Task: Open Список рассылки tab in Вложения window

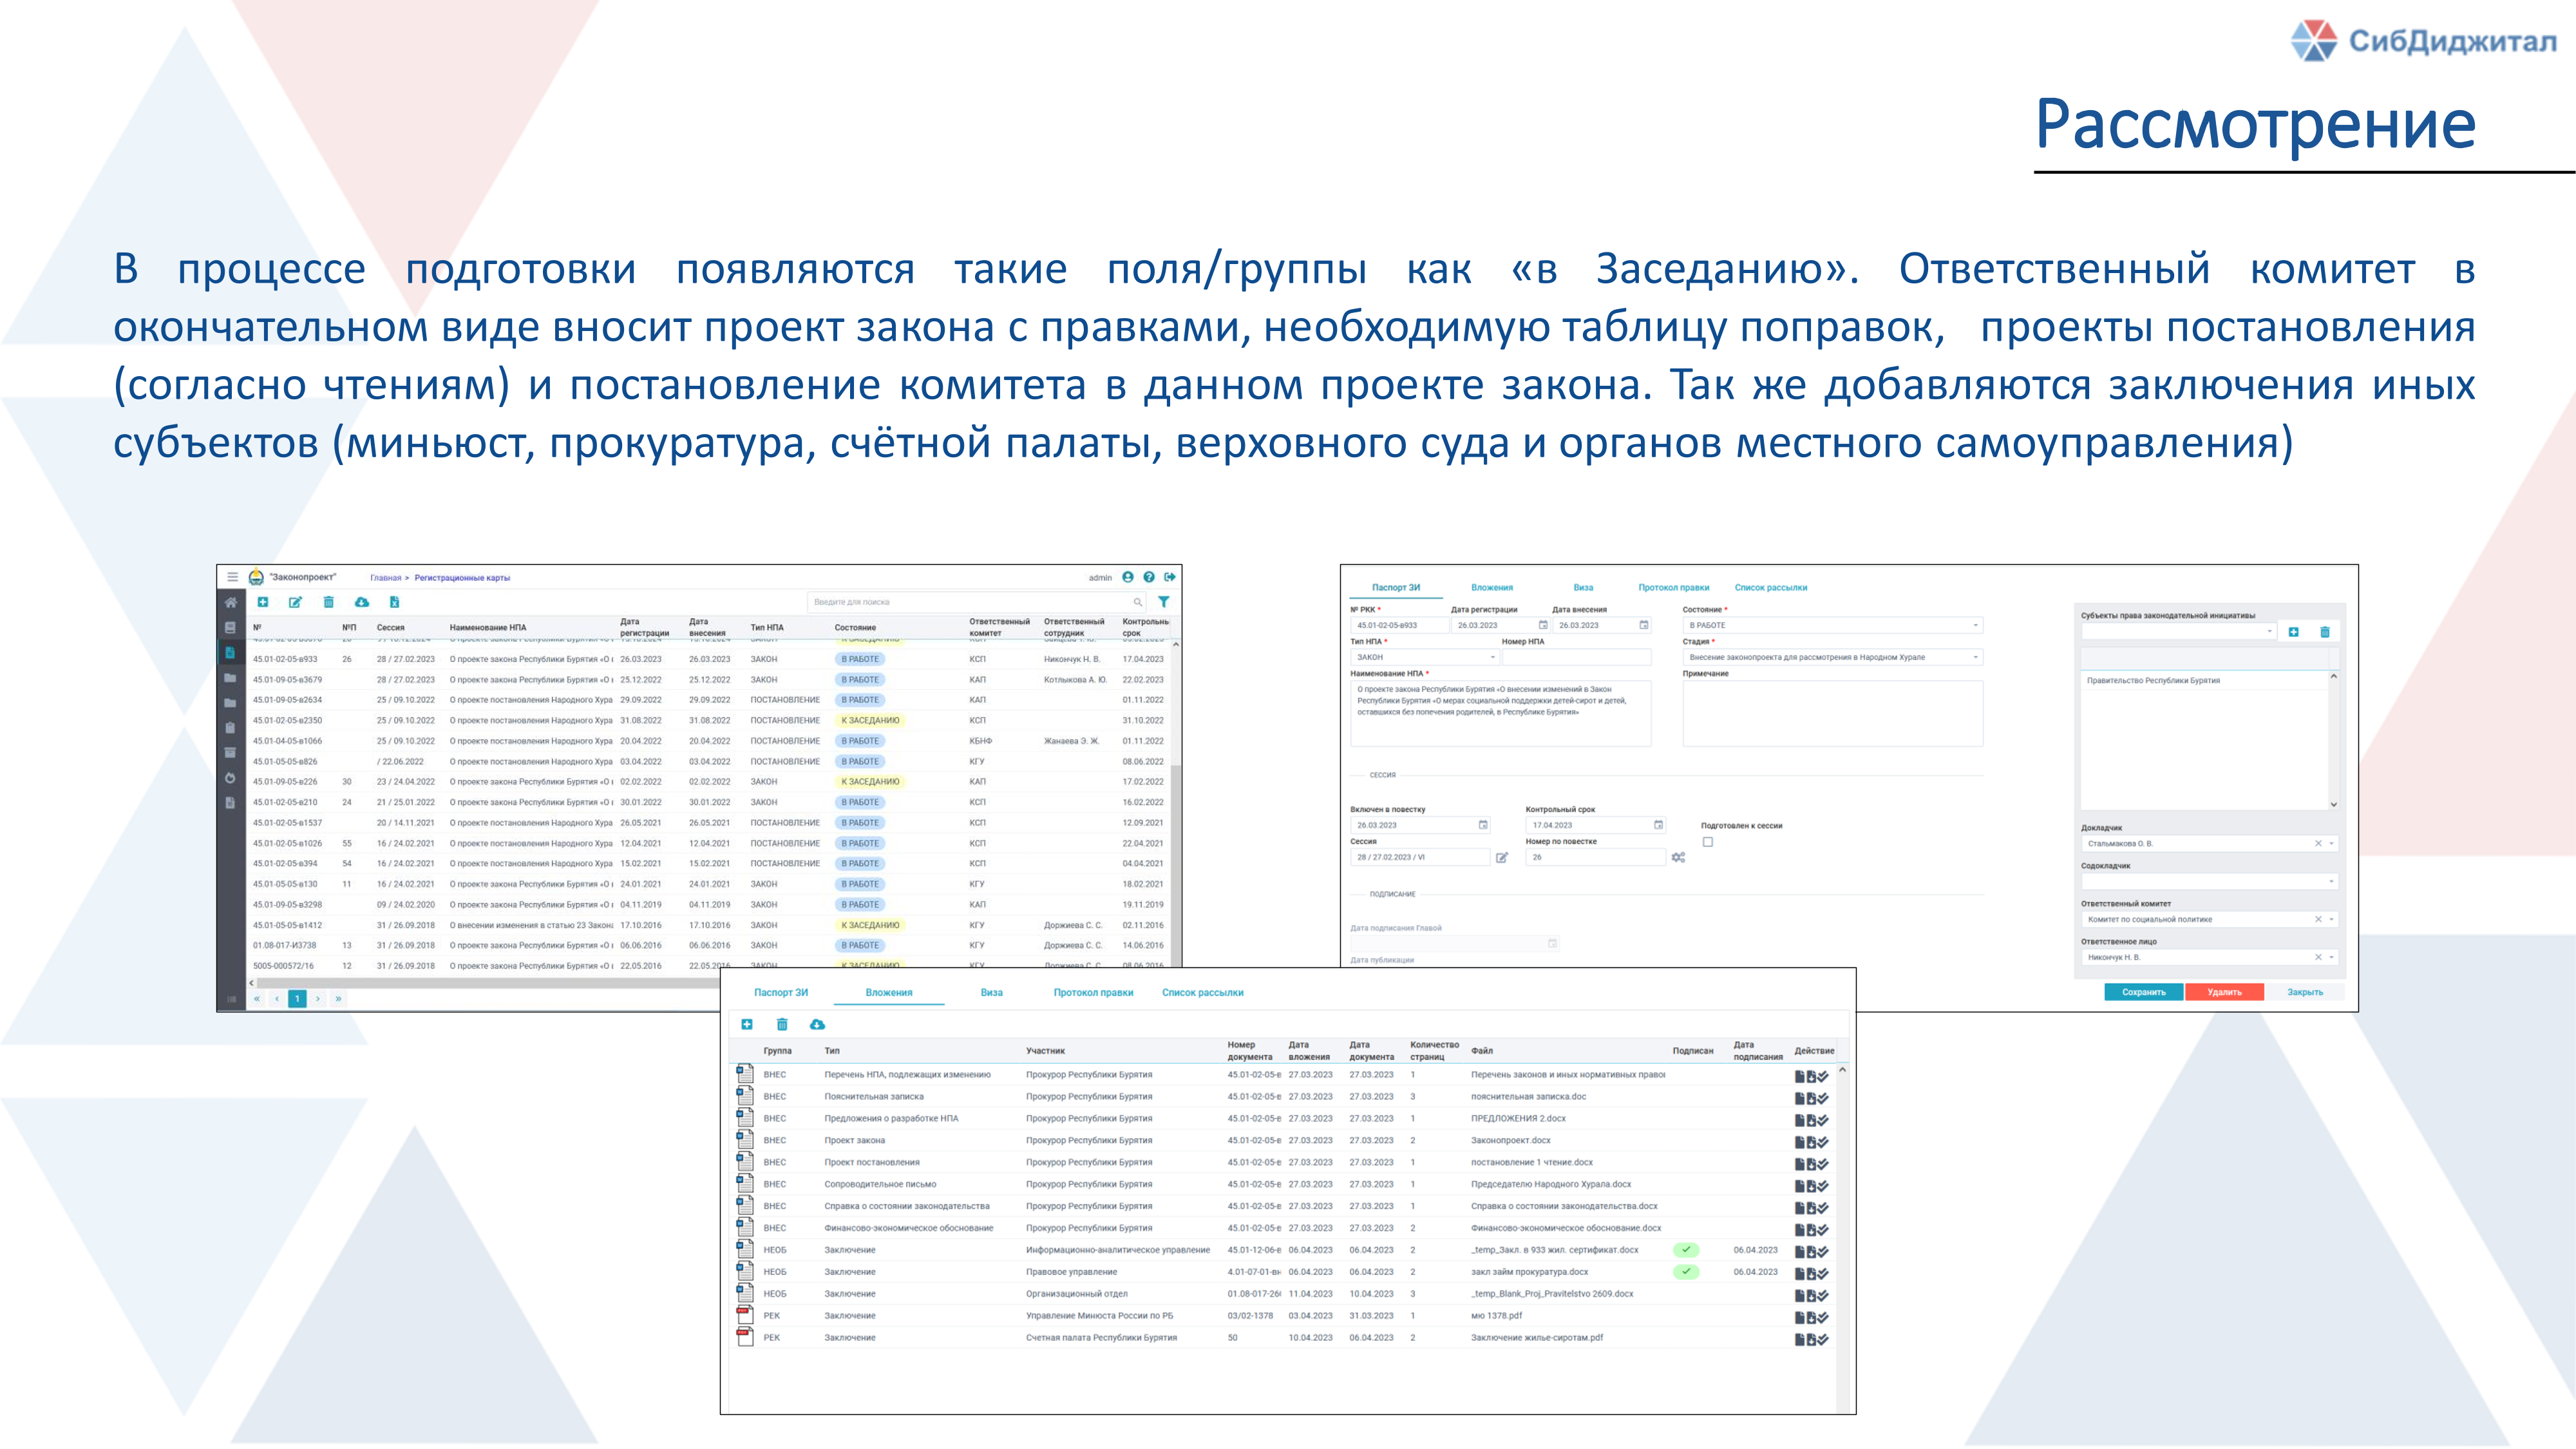Action: click(x=1202, y=993)
